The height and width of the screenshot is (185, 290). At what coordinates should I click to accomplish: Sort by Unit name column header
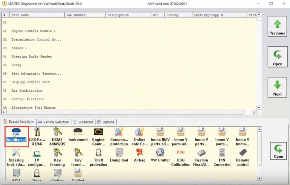[37, 15]
